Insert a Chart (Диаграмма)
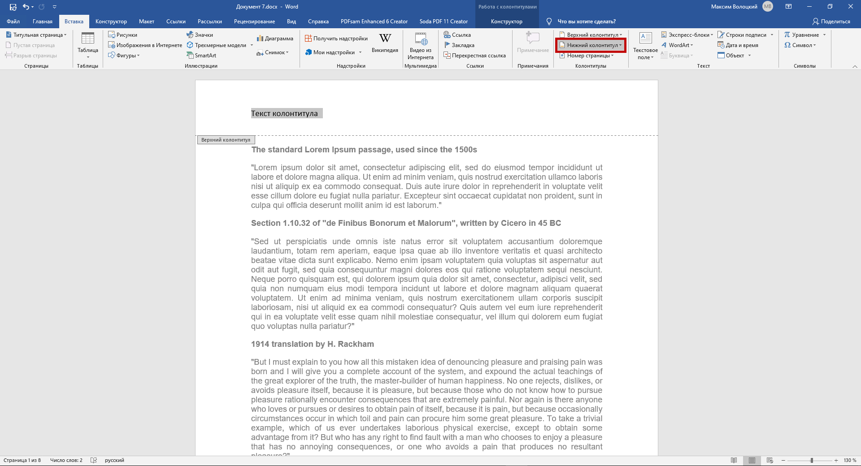861x466 pixels. (x=275, y=39)
